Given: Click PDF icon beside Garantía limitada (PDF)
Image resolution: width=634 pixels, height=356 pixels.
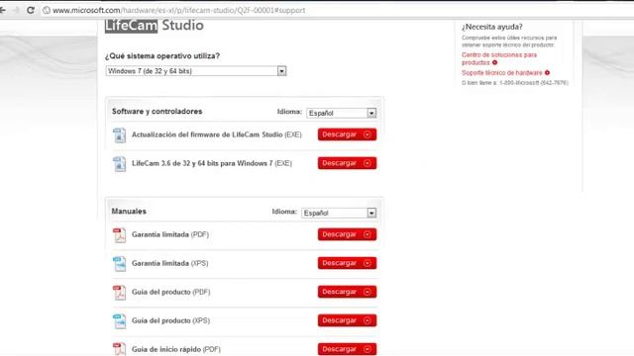Looking at the screenshot, I should click(x=119, y=235).
